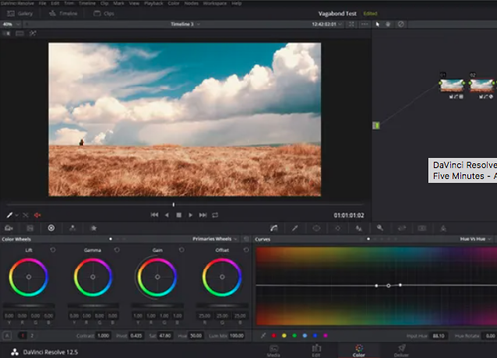Screen dimensions: 497x358
Task: Switch to the Media page
Action: [x=274, y=351]
